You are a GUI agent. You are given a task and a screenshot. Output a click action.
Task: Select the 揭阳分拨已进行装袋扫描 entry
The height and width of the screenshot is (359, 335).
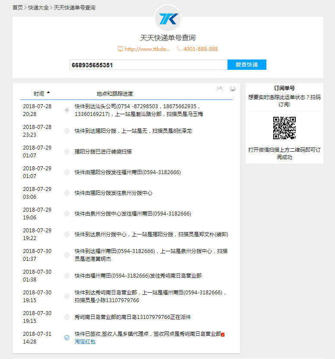(103, 151)
